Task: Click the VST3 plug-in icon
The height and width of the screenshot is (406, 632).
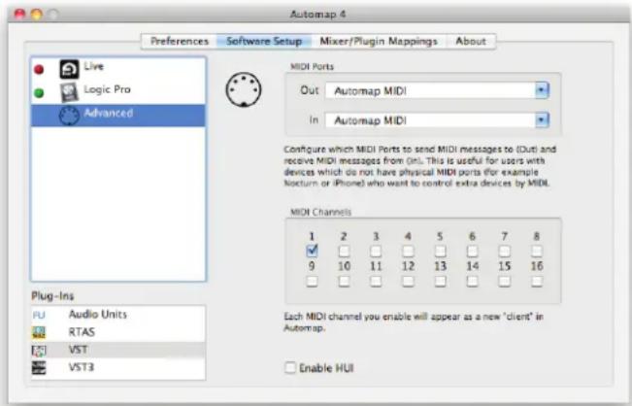Action: pyautogui.click(x=39, y=368)
